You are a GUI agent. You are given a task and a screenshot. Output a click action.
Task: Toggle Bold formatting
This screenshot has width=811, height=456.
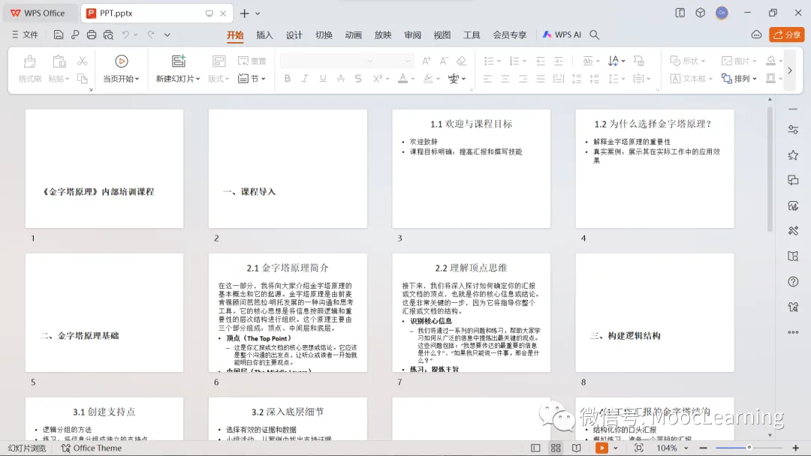coord(287,79)
